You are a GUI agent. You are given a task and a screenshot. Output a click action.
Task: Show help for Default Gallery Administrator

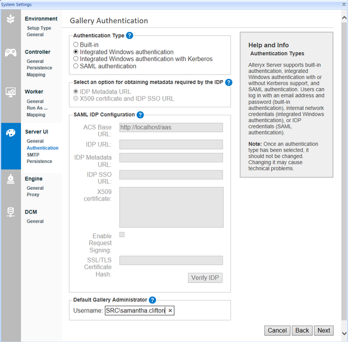[x=152, y=300]
